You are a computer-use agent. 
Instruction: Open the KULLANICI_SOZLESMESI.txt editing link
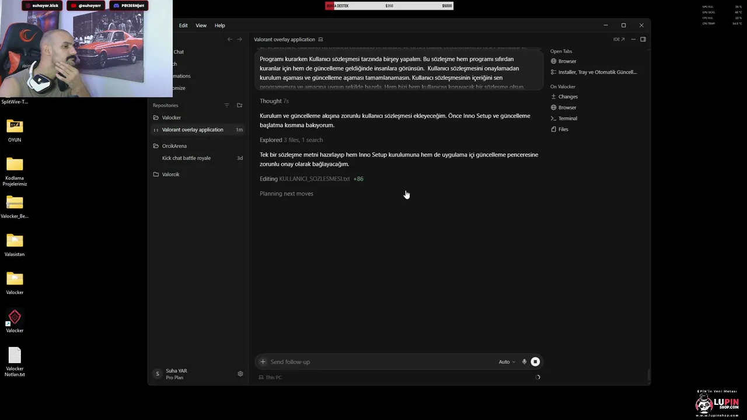point(314,179)
